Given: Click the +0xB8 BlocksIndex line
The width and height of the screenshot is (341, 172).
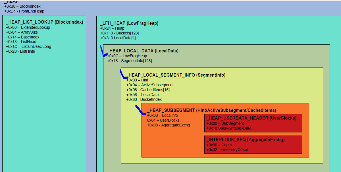Looking at the screenshot, I should (22, 6).
